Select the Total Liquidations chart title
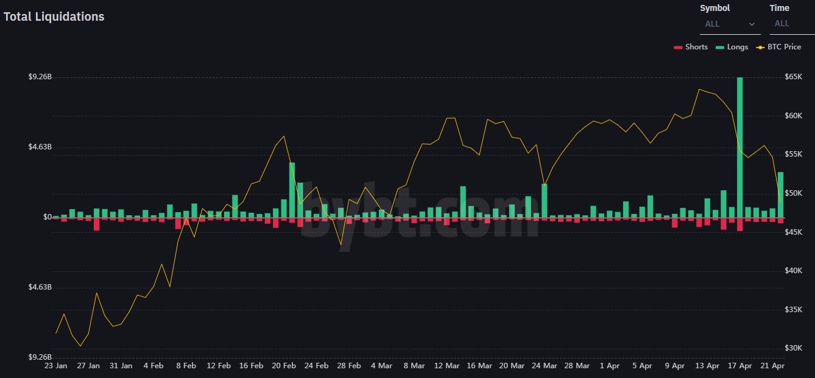Viewport: 815px width, 378px height. [x=53, y=16]
